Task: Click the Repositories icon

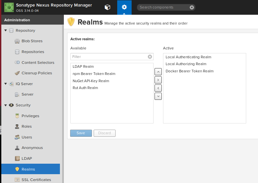Action: pyautogui.click(x=17, y=52)
